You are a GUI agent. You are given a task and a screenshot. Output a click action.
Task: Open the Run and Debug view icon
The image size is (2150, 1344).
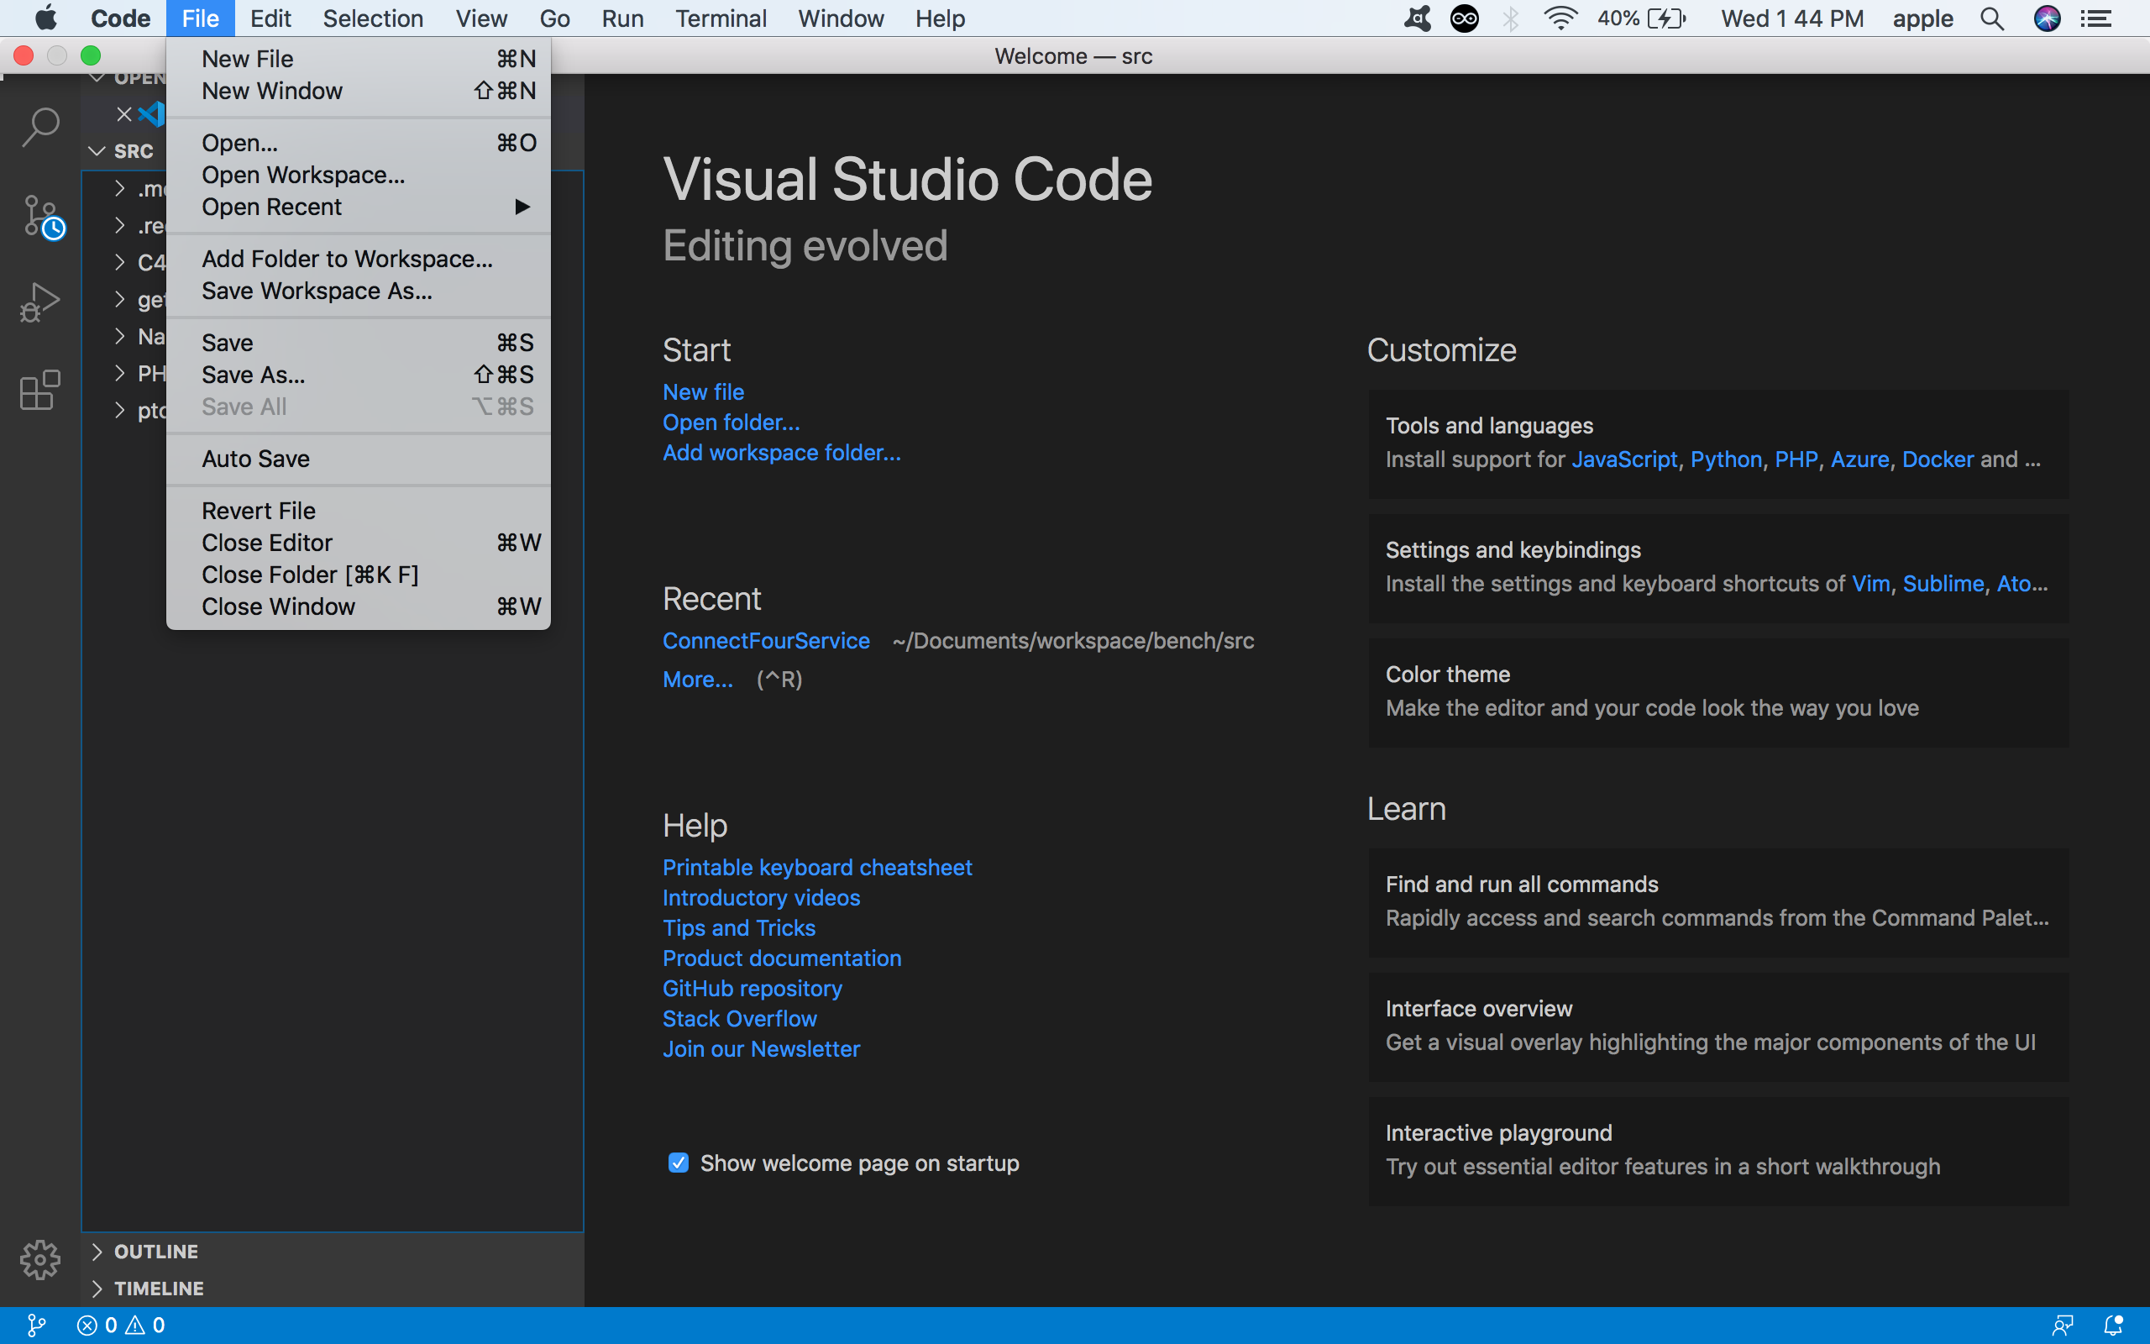coord(40,302)
